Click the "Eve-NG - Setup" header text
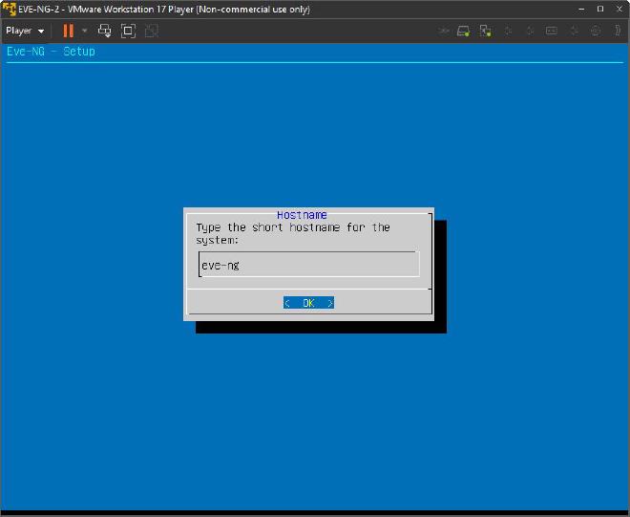 (51, 52)
